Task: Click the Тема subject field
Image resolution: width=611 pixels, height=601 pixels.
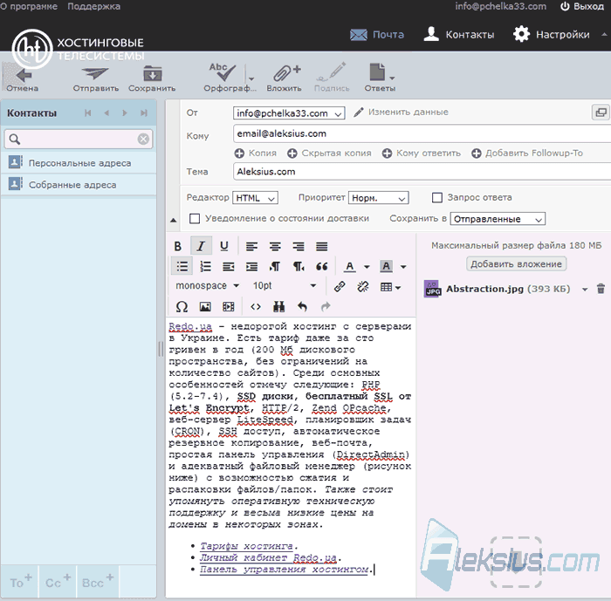Action: click(x=422, y=172)
